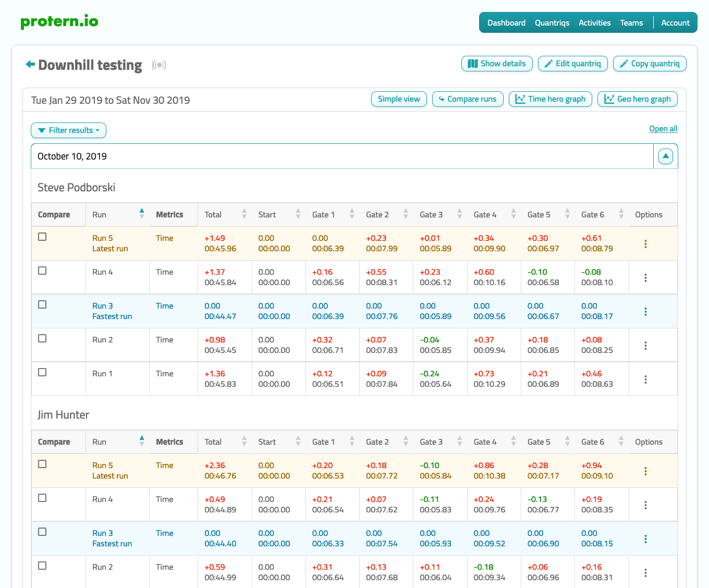Sort Jim Hunter table by Gate 6
The image size is (709, 588).
[621, 442]
